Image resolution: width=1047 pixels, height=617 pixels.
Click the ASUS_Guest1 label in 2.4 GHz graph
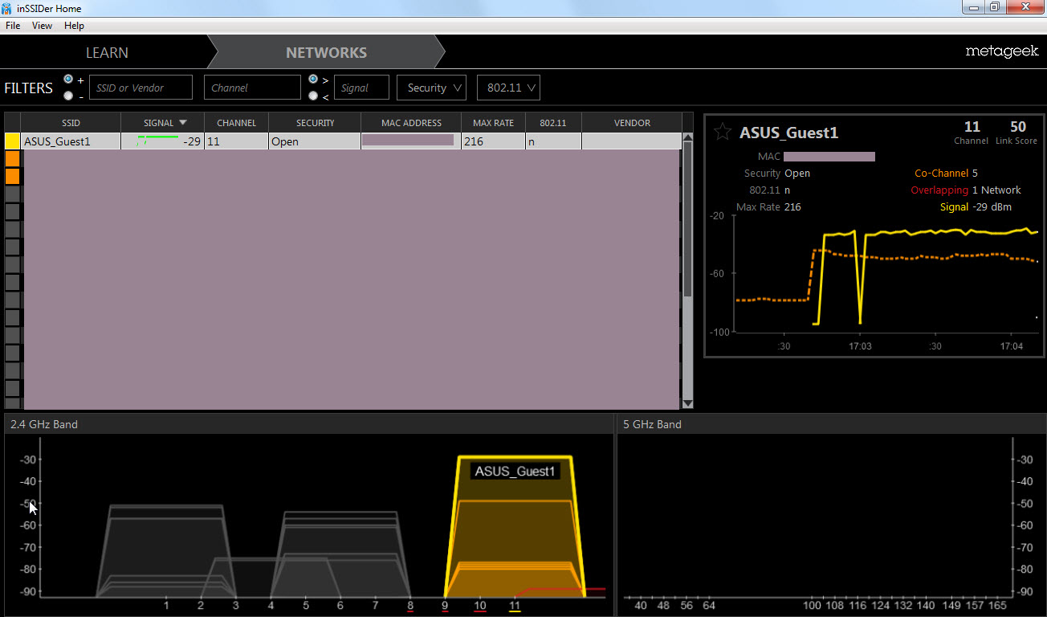pos(515,471)
